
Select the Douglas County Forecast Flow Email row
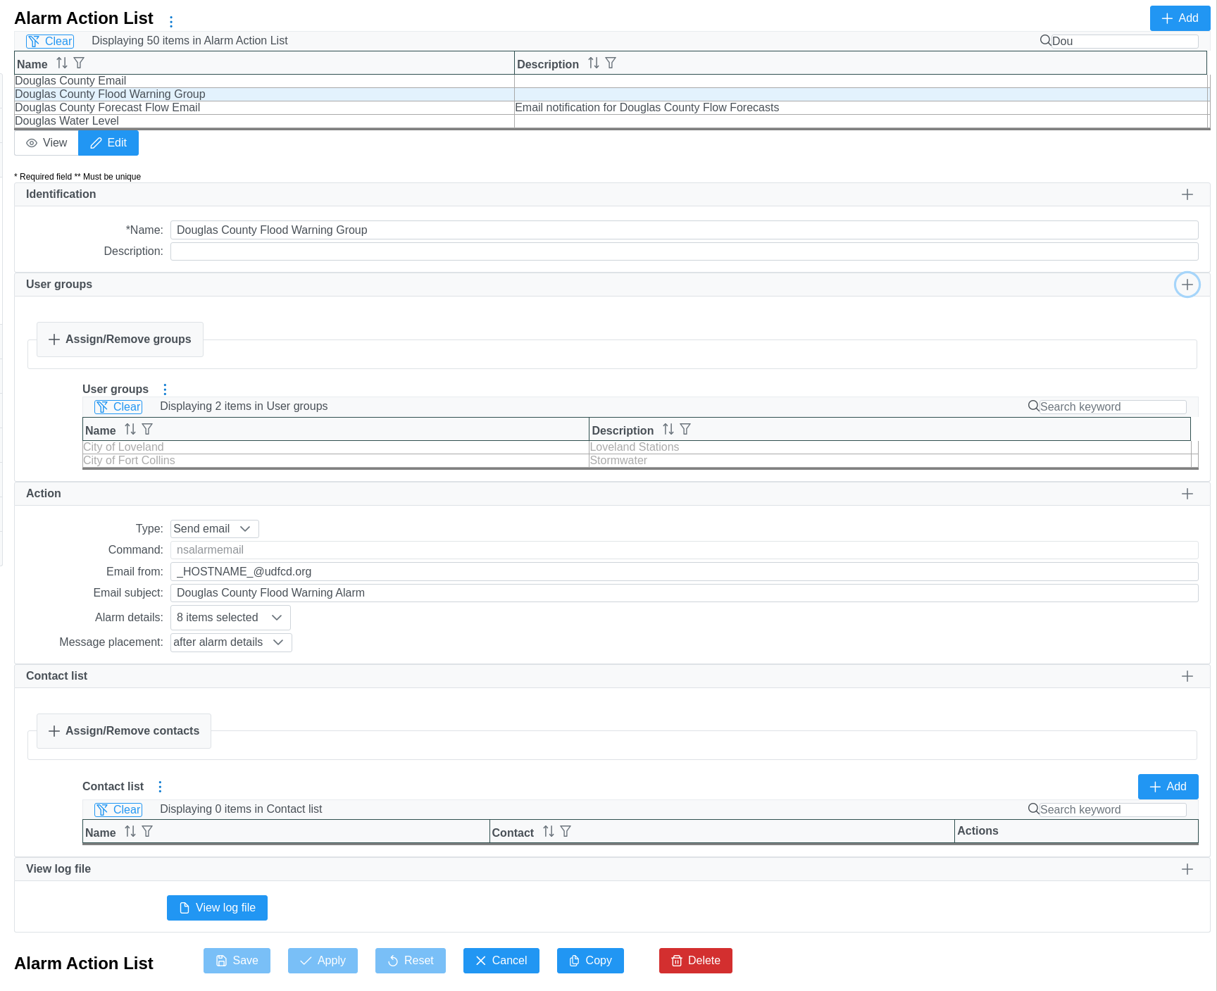pyautogui.click(x=108, y=108)
